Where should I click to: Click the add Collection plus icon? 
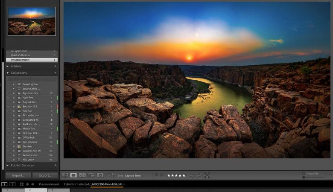tap(55, 73)
